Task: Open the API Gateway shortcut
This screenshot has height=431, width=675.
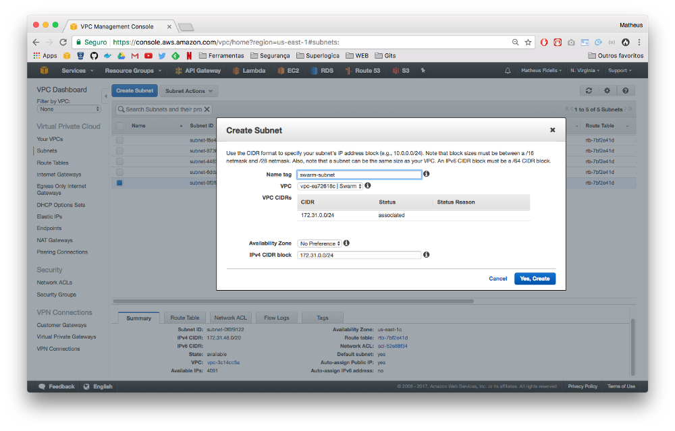Action: coord(198,71)
